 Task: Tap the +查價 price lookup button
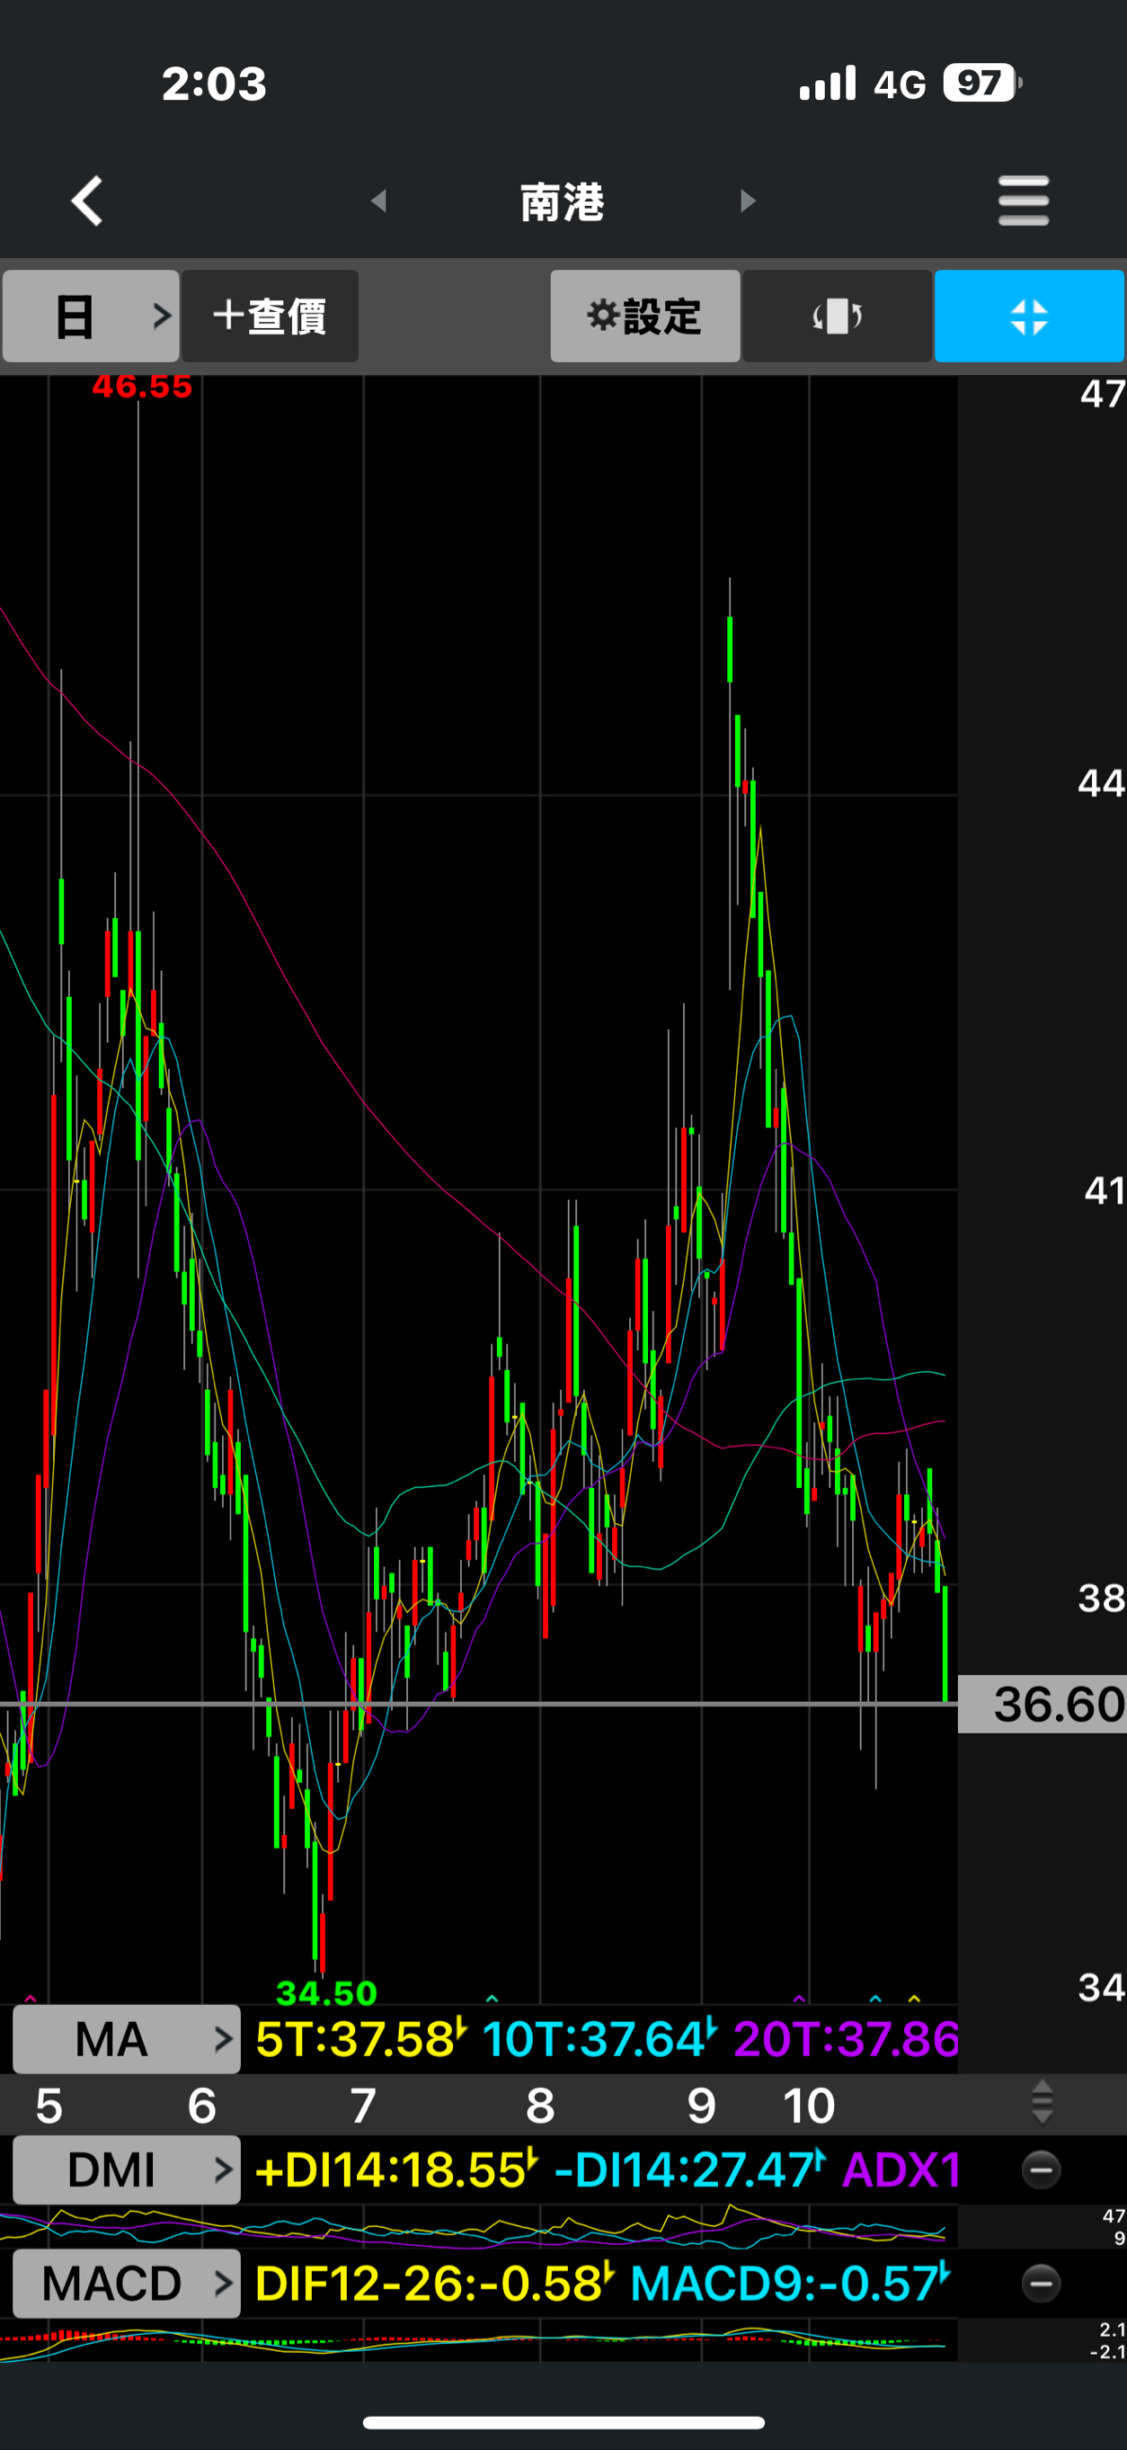[x=271, y=316]
